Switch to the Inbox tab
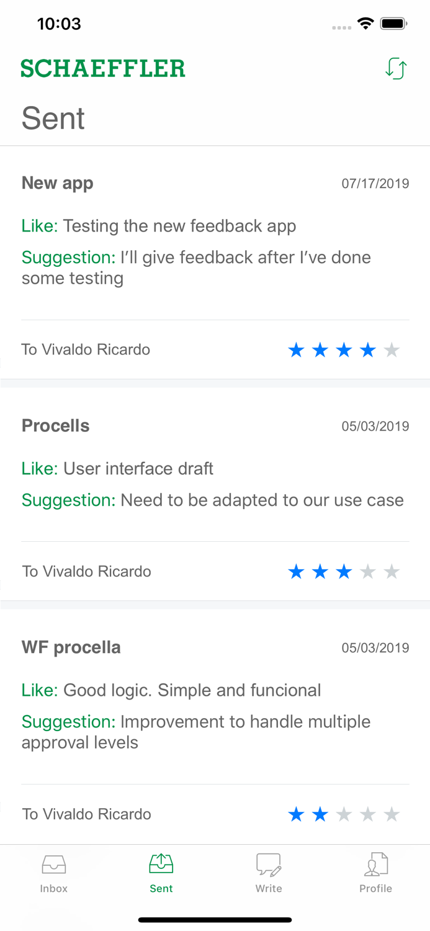This screenshot has width=430, height=931. click(x=53, y=872)
